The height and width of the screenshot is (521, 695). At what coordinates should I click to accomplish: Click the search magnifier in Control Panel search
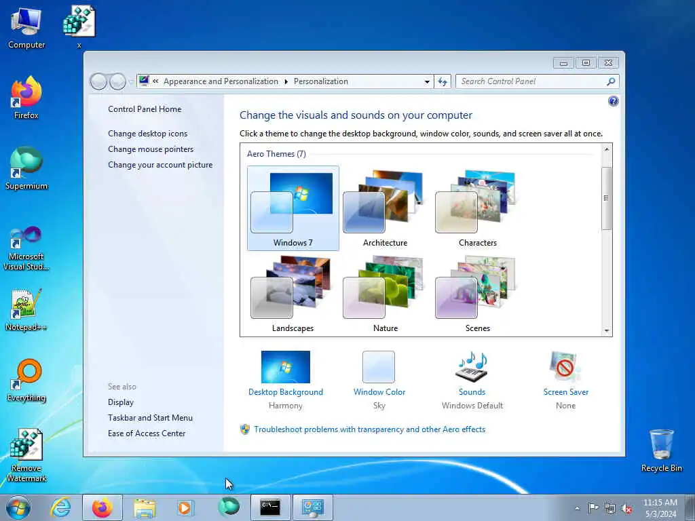pyautogui.click(x=611, y=81)
